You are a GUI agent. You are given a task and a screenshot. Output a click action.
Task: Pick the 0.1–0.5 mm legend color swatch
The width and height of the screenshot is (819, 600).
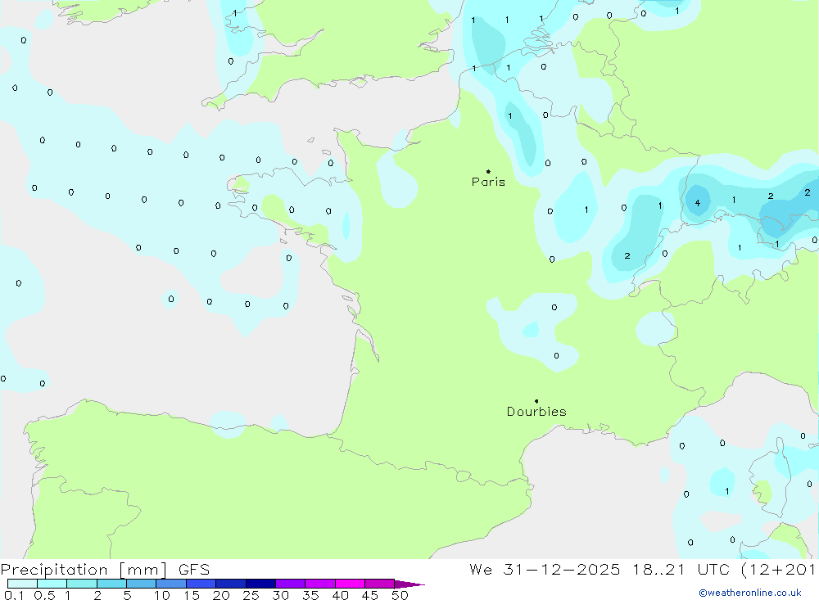pos(22,584)
